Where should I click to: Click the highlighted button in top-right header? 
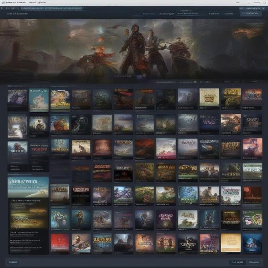[x=251, y=13]
